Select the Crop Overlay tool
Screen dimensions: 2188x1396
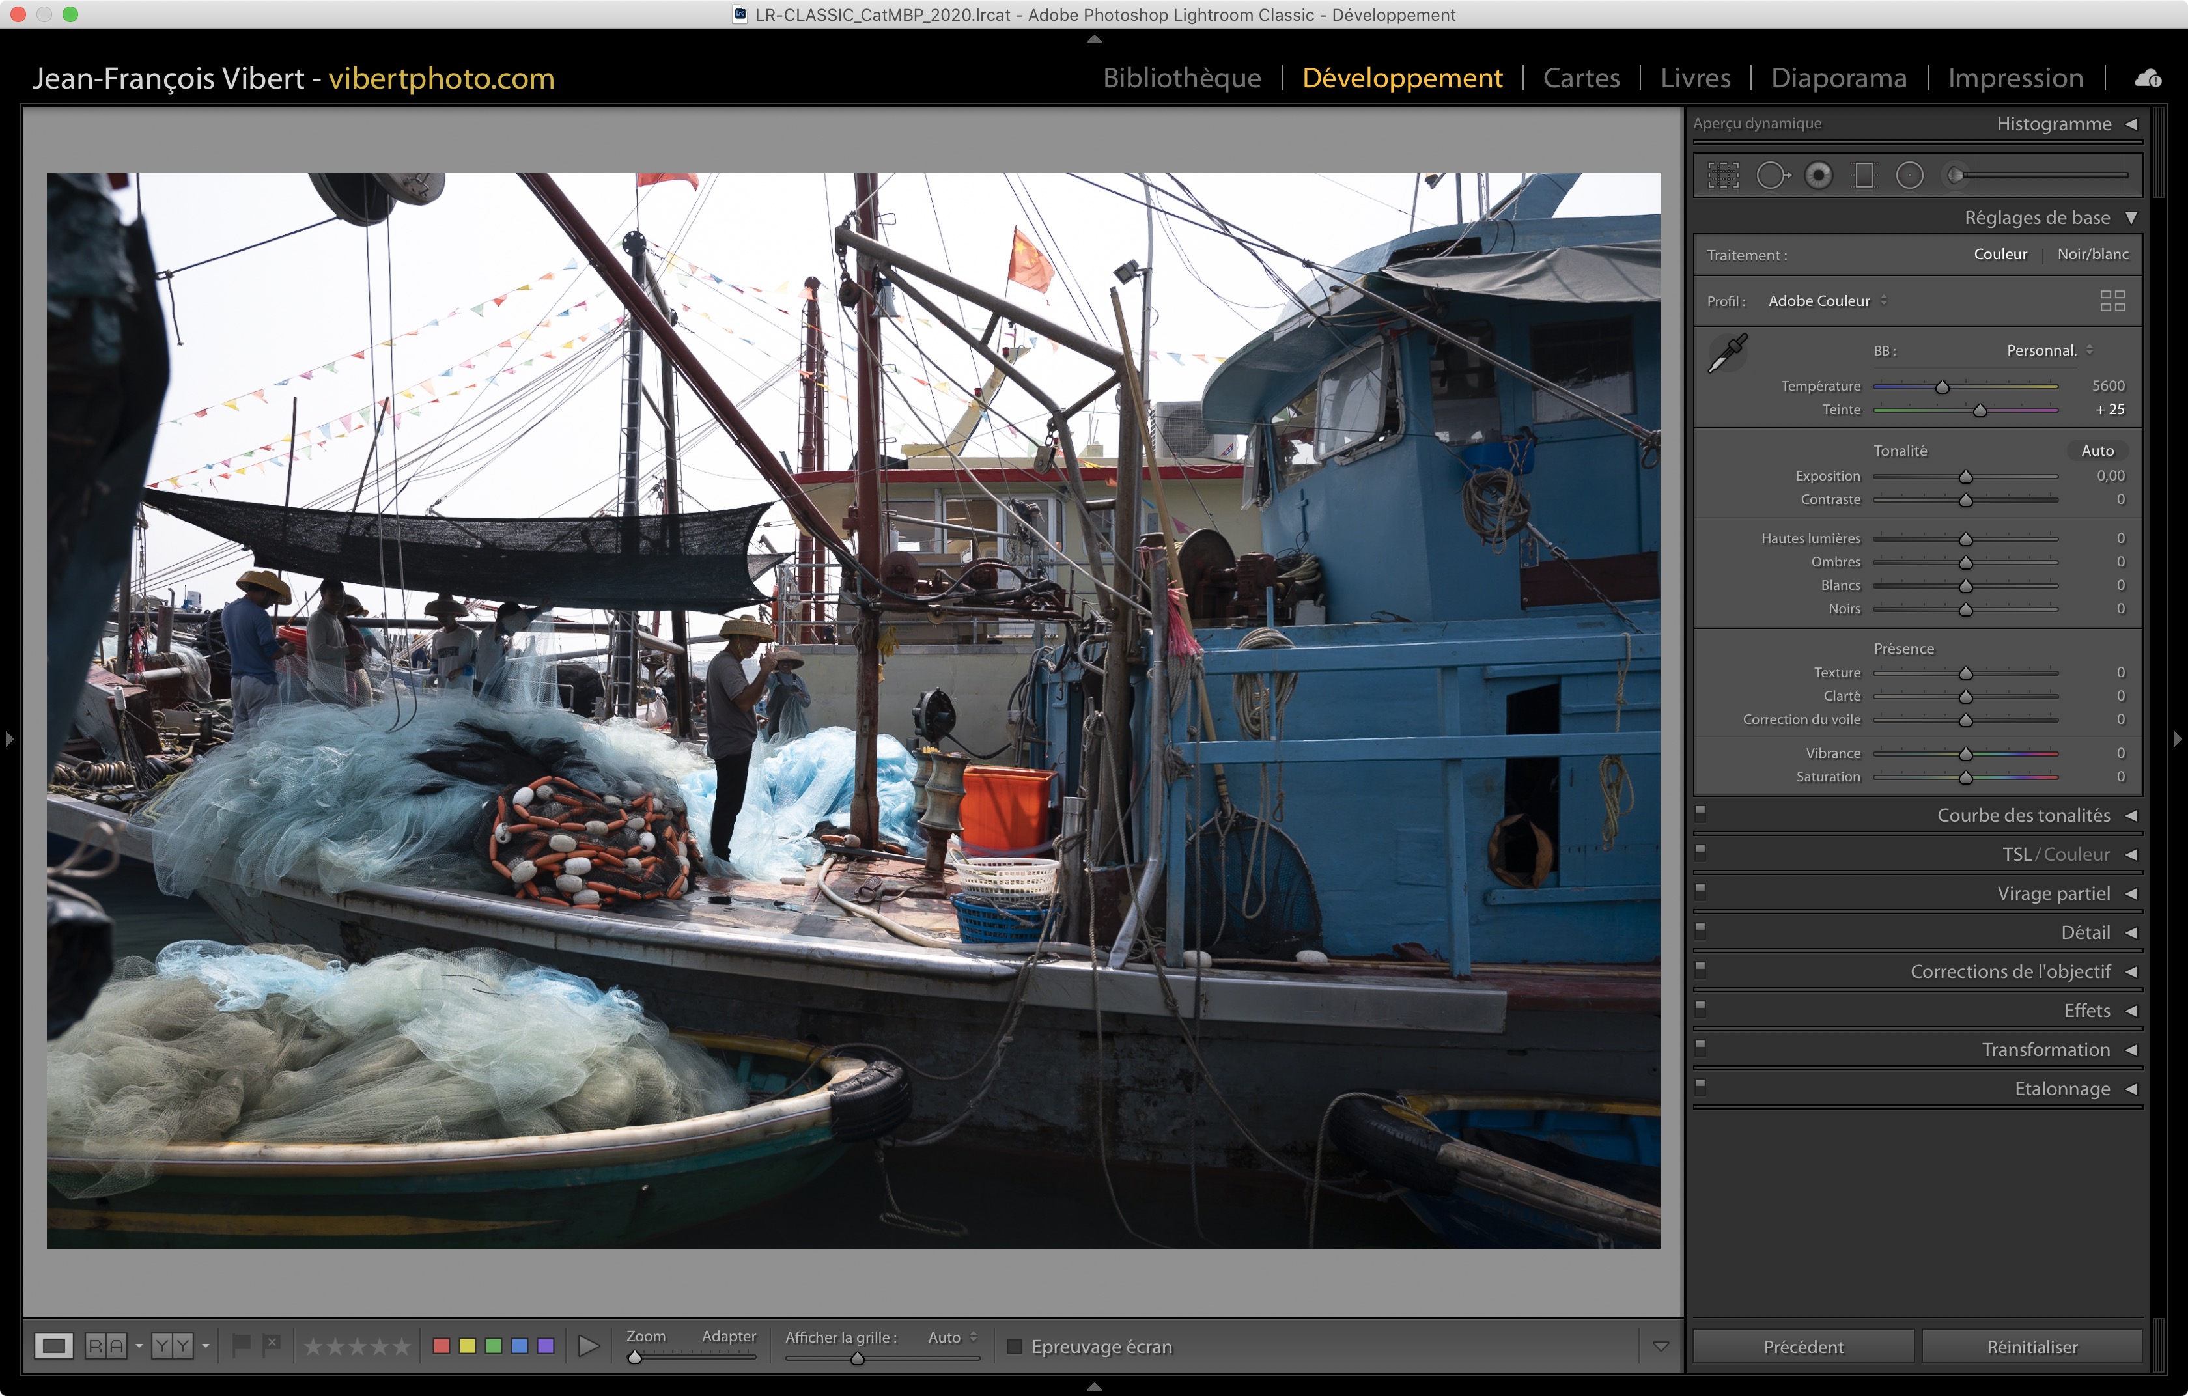click(x=1723, y=175)
